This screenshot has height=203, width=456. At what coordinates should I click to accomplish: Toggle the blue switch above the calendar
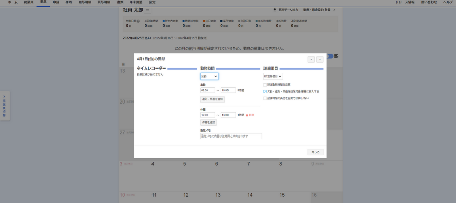point(330,56)
